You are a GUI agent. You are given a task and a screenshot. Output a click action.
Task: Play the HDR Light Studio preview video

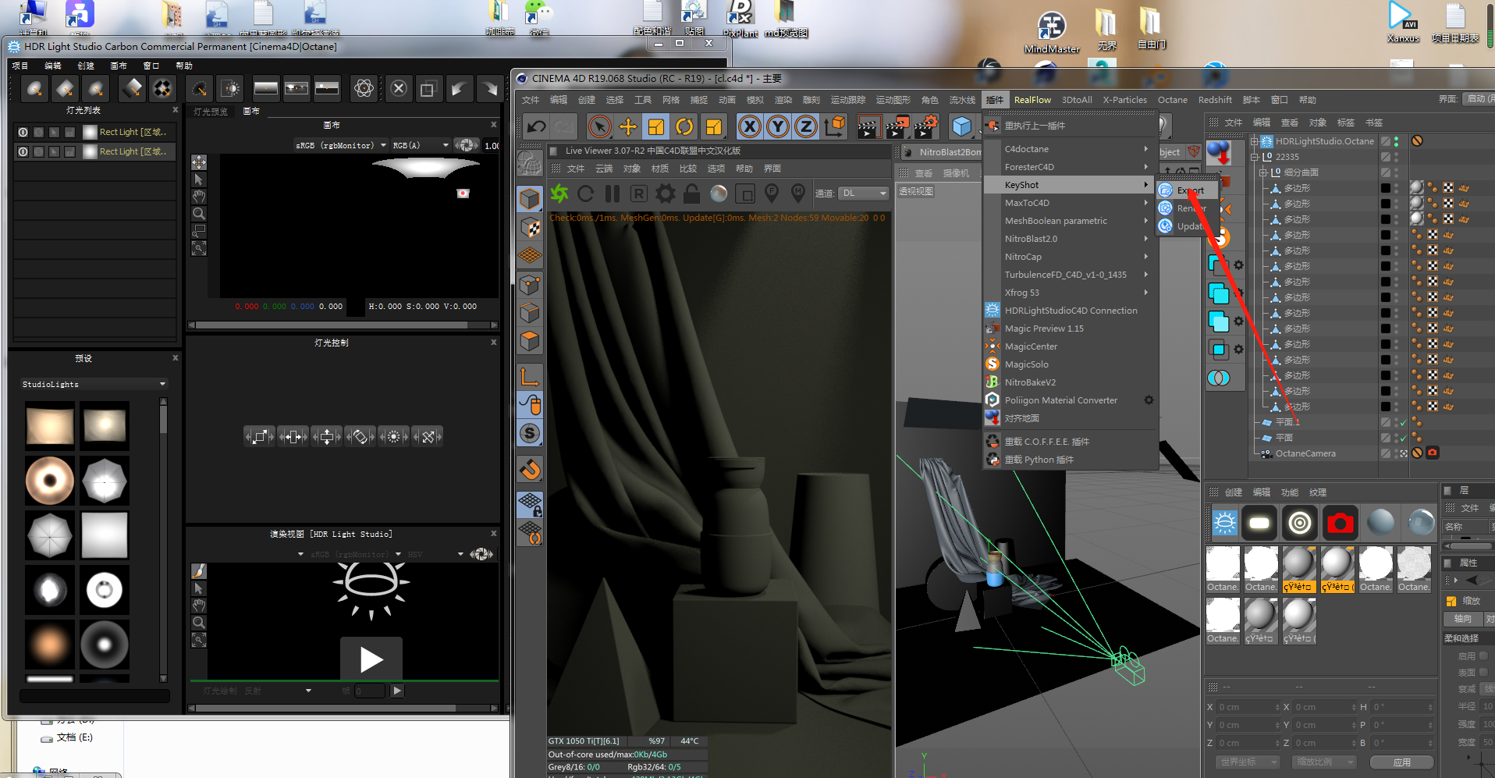[371, 659]
